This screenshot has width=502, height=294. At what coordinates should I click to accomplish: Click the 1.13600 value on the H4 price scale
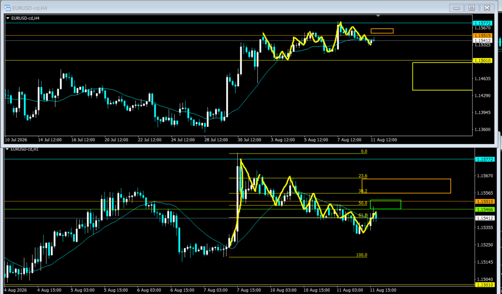click(482, 130)
